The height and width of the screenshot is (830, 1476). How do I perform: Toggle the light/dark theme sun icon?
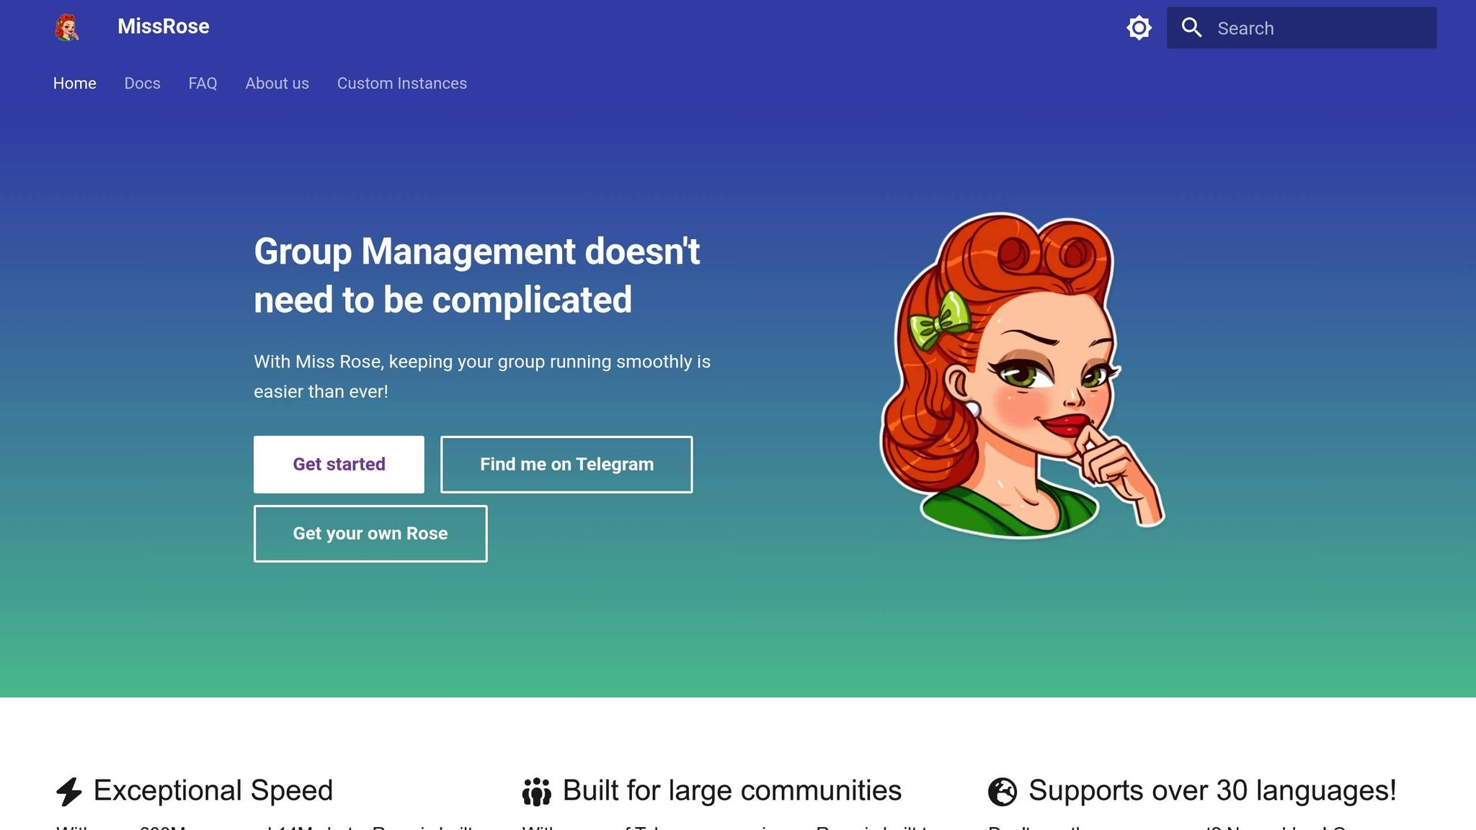pos(1139,28)
